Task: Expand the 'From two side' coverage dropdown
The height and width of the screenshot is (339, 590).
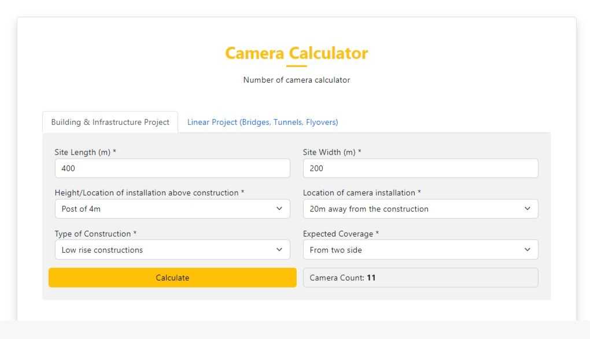Action: click(420, 250)
